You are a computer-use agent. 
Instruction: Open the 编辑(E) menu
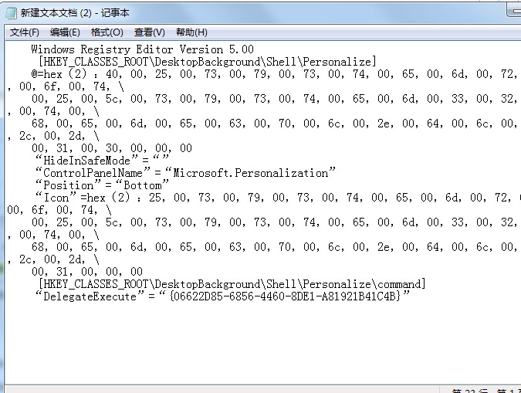click(x=65, y=32)
